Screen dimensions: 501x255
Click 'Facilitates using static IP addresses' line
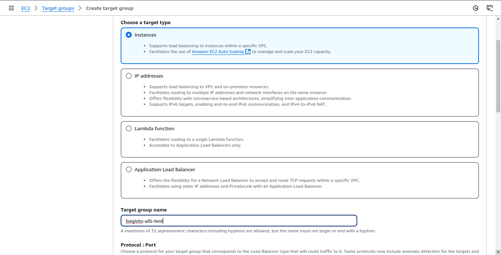[236, 186]
